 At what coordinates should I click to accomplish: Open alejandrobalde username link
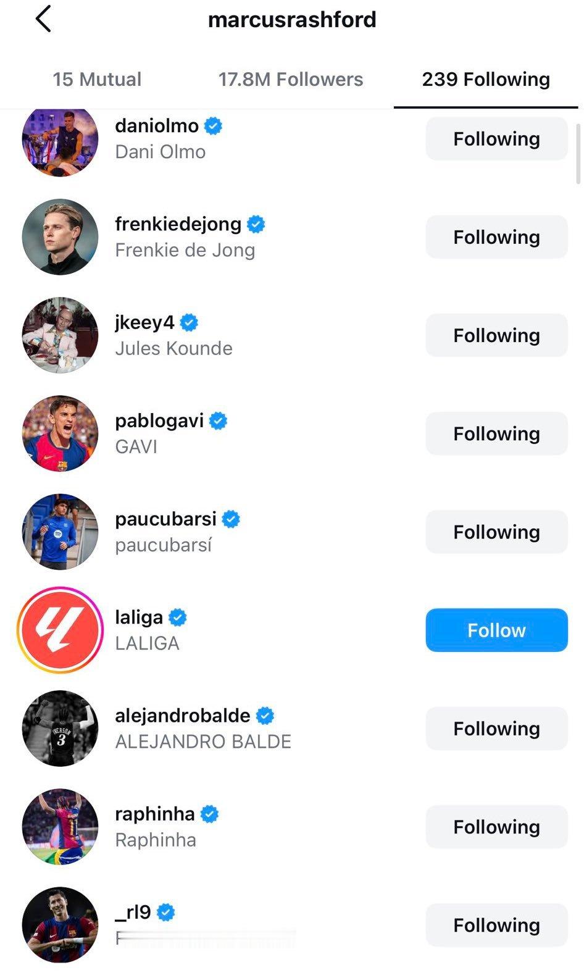point(182,715)
